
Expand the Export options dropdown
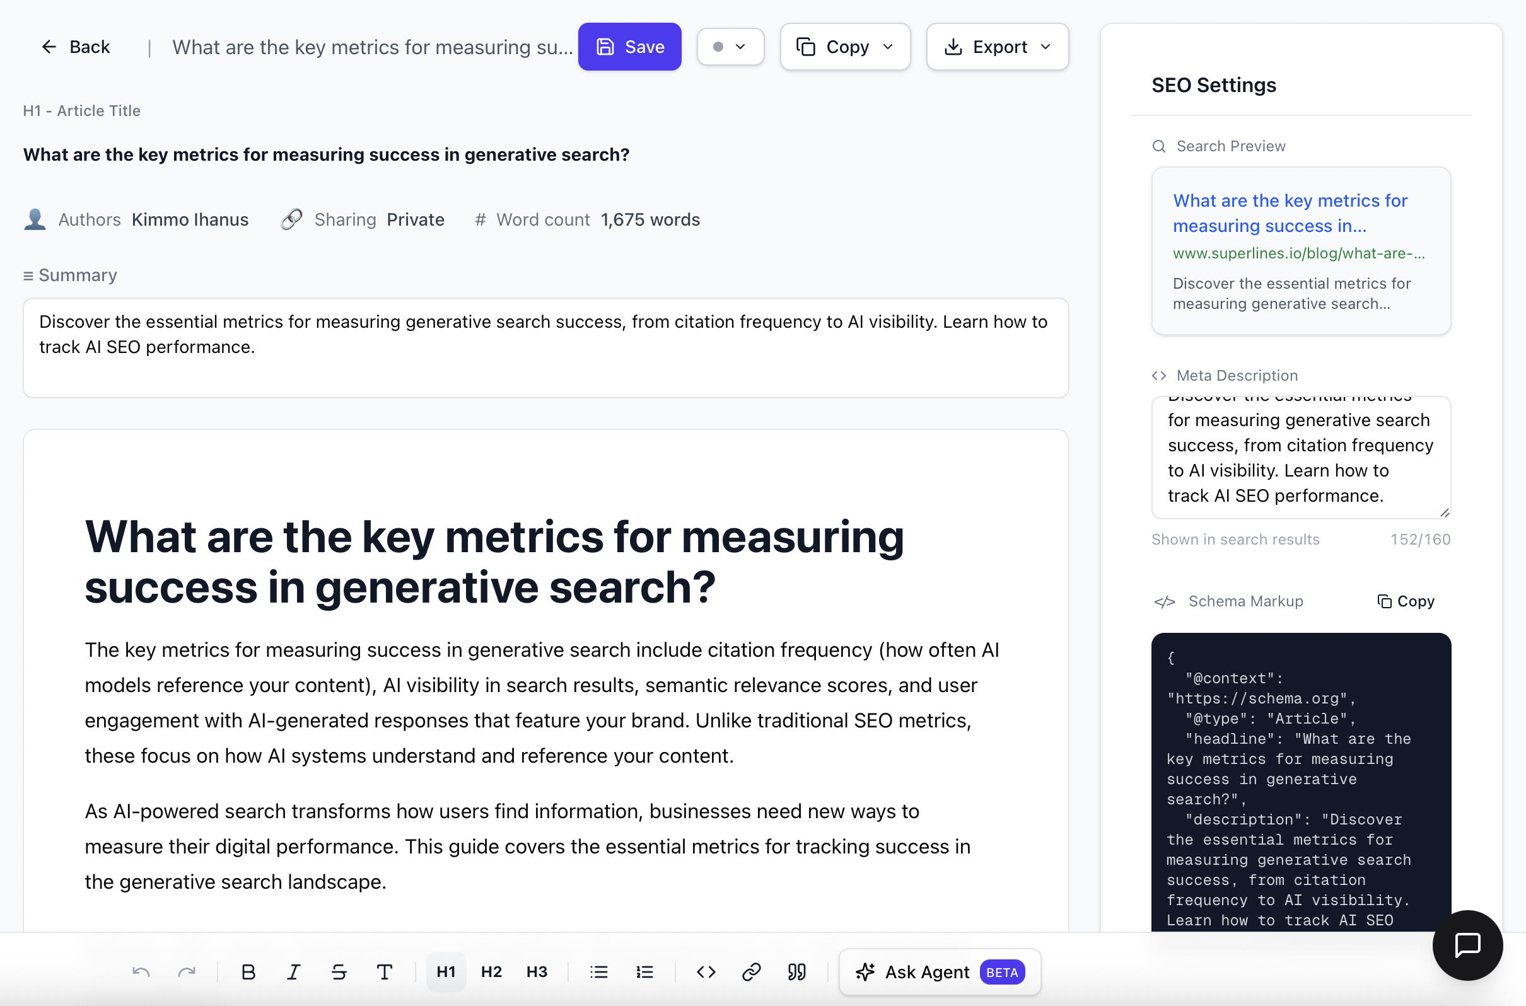(1047, 46)
